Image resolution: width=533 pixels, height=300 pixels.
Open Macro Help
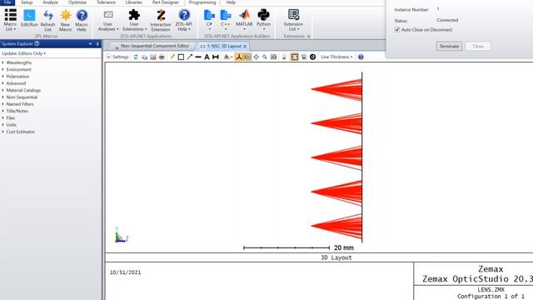tap(82, 20)
